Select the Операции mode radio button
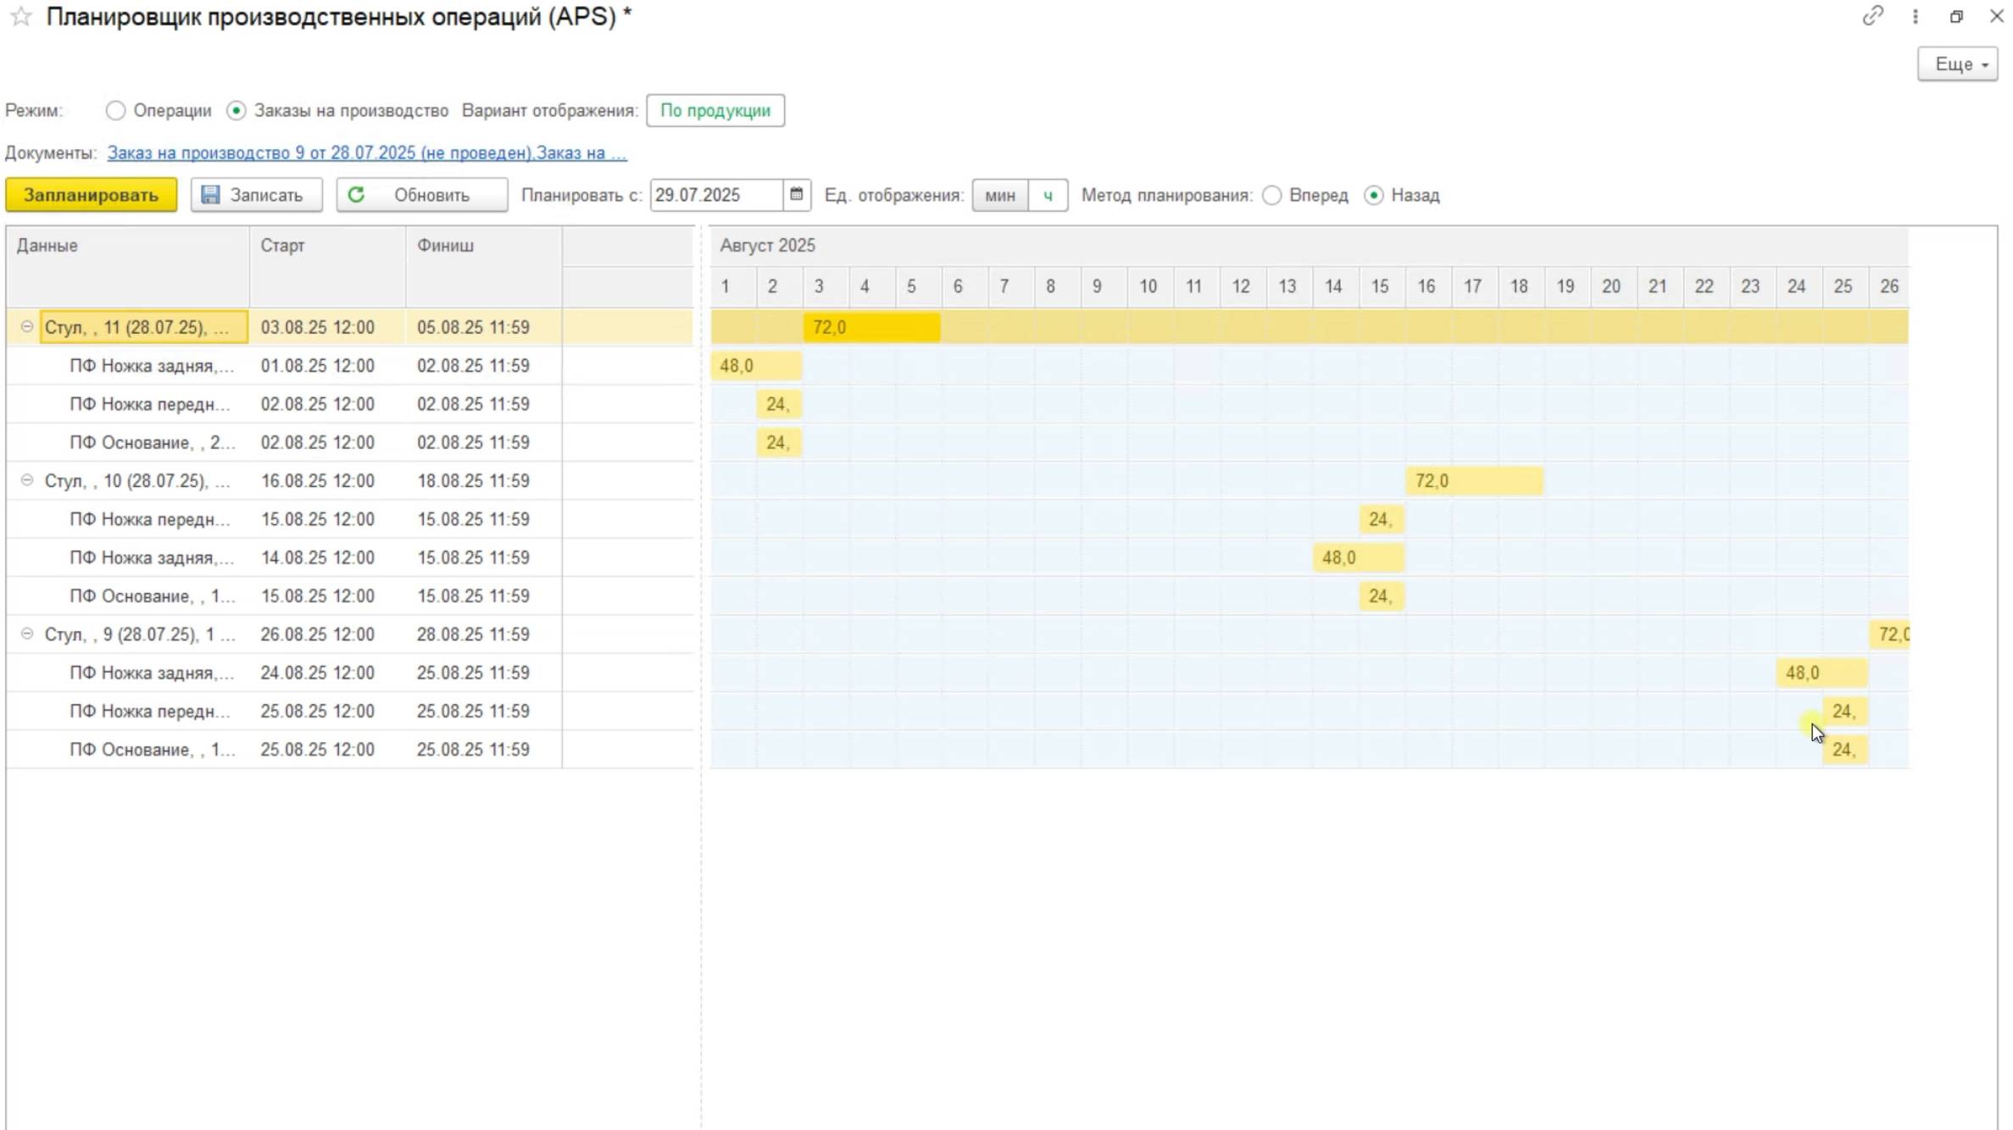This screenshot has height=1130, width=2013. click(x=115, y=111)
